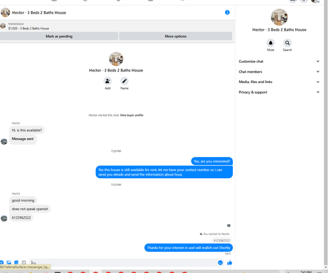Click the pencil Name icon to rename chat

[x=124, y=81]
